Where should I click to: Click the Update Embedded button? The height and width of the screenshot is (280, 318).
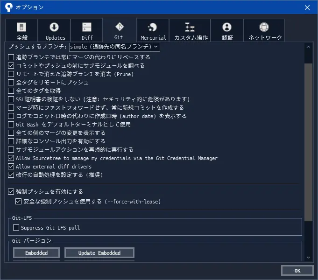tap(99, 253)
